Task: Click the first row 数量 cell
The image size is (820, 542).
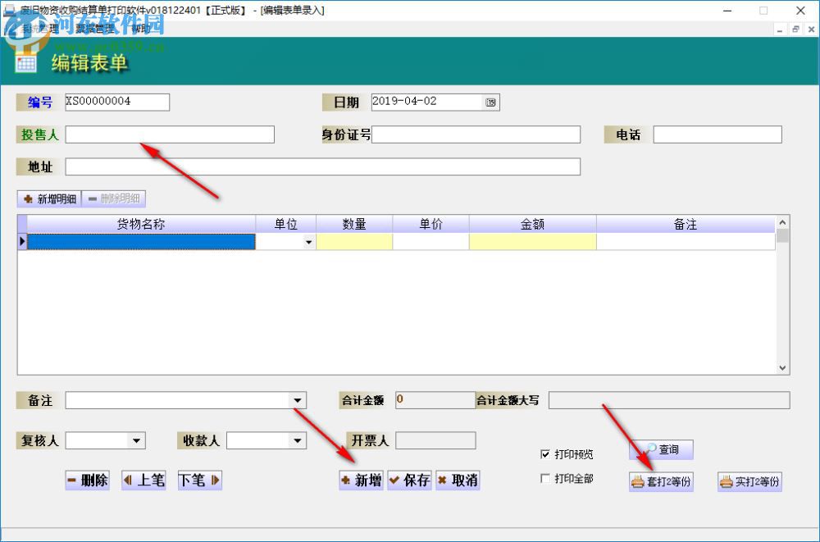Action: pyautogui.click(x=354, y=242)
